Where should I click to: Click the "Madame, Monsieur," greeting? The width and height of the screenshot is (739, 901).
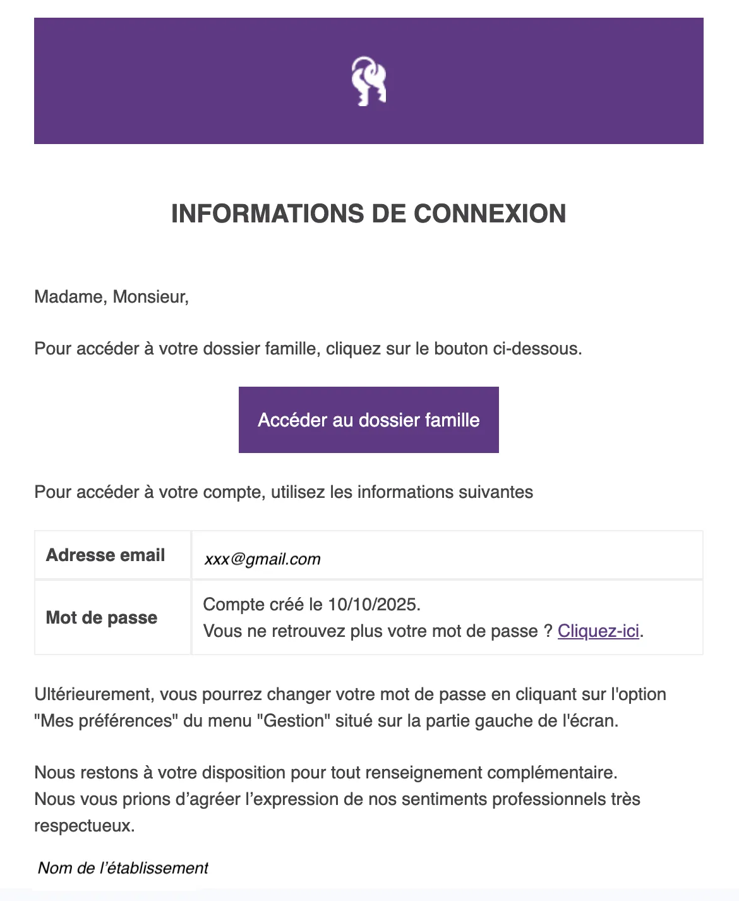[x=112, y=297]
